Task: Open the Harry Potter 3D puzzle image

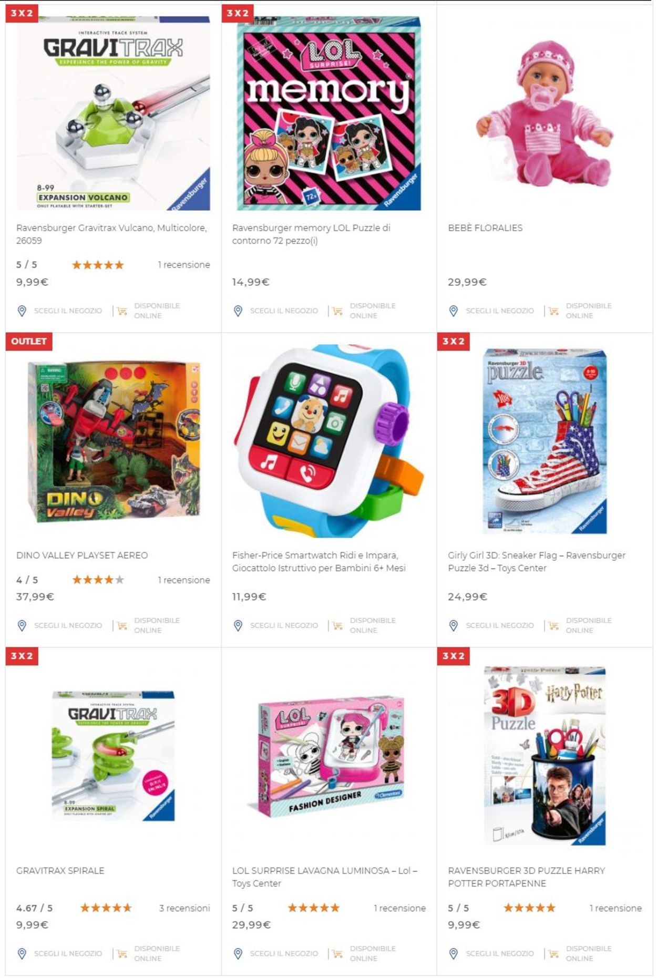Action: [x=545, y=756]
